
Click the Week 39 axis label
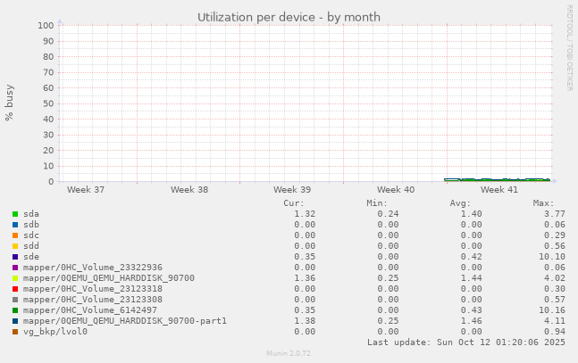[292, 190]
